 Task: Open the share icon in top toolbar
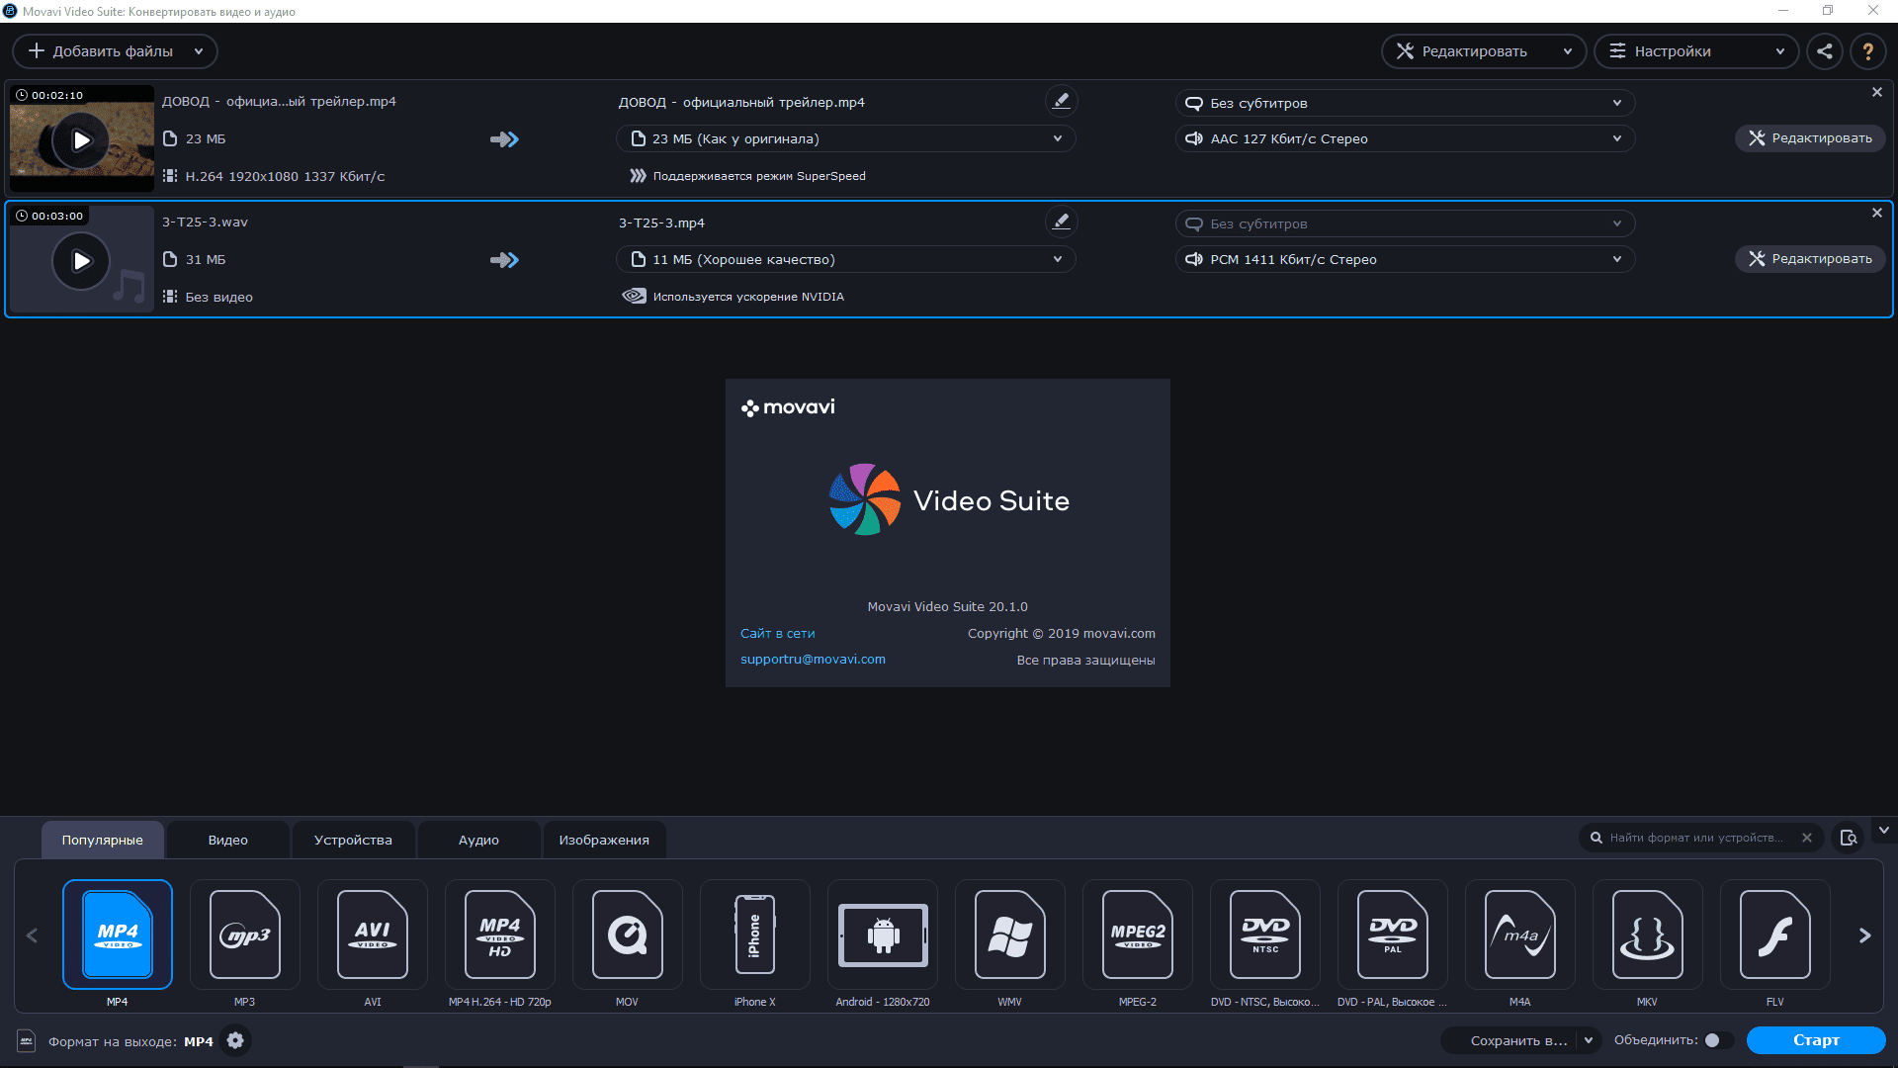click(1825, 51)
